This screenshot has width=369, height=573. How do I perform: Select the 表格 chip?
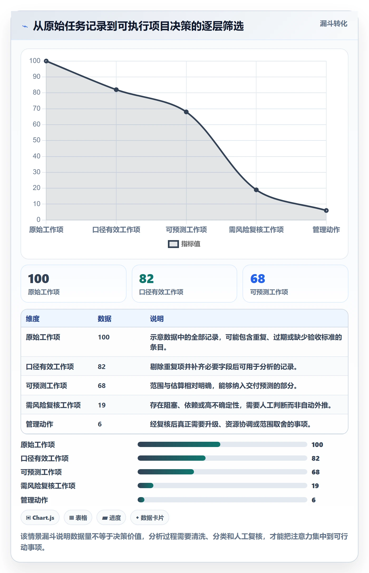pyautogui.click(x=78, y=518)
